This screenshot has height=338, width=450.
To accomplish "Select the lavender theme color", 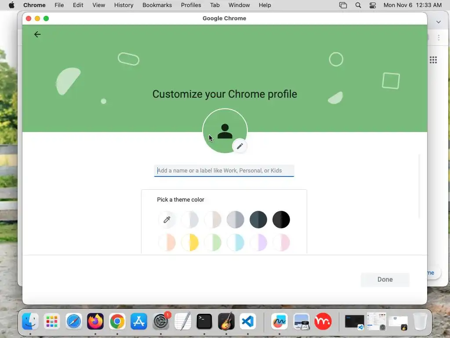I will pyautogui.click(x=258, y=242).
